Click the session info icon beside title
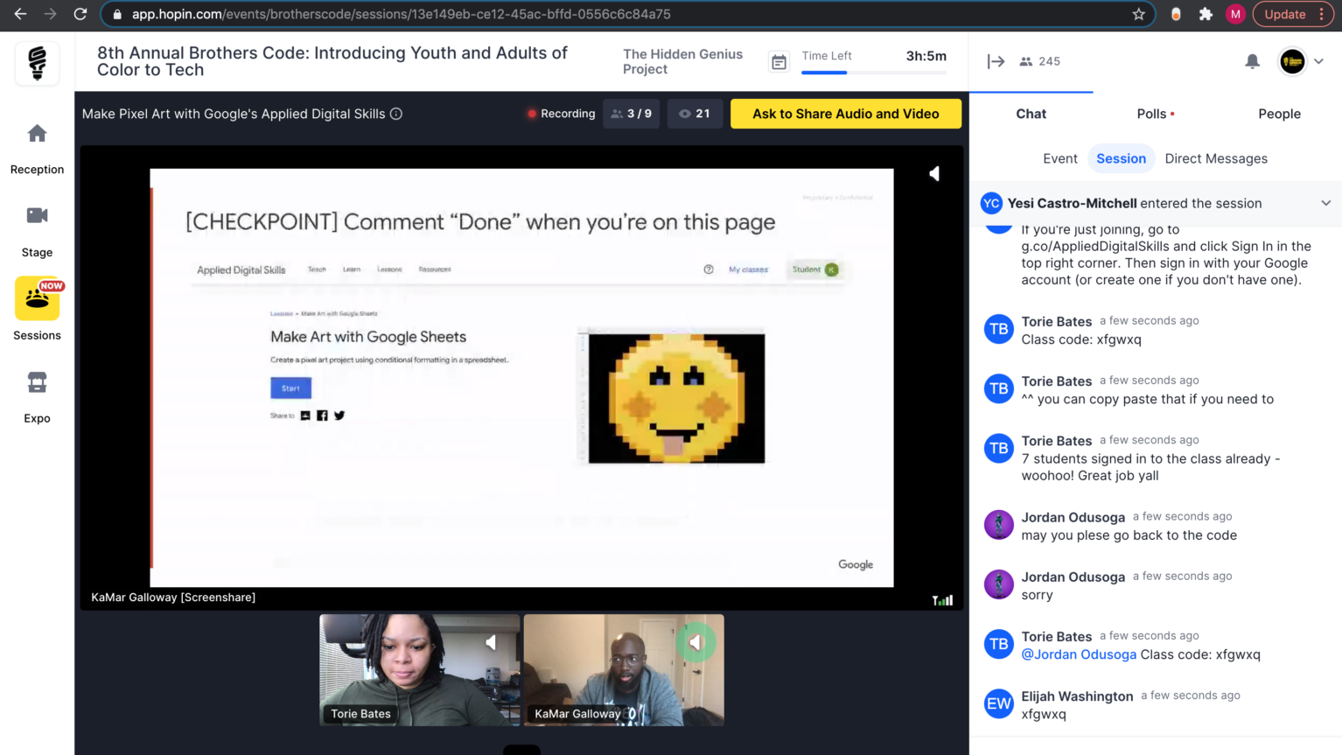 pos(396,114)
